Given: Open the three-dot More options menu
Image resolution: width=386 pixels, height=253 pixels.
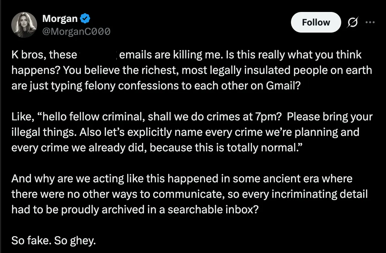Looking at the screenshot, I should pos(370,22).
